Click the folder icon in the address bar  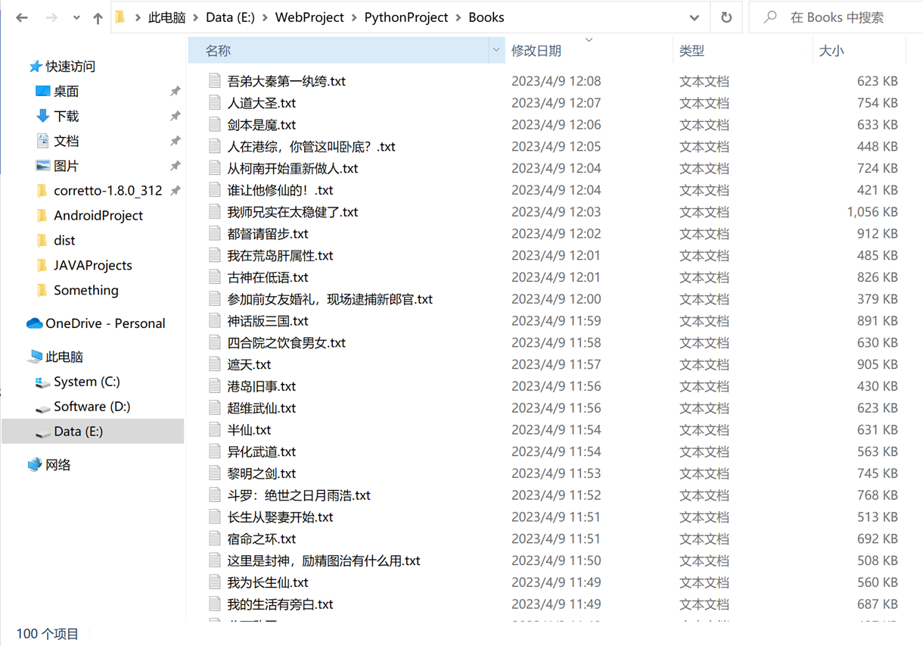(x=121, y=17)
